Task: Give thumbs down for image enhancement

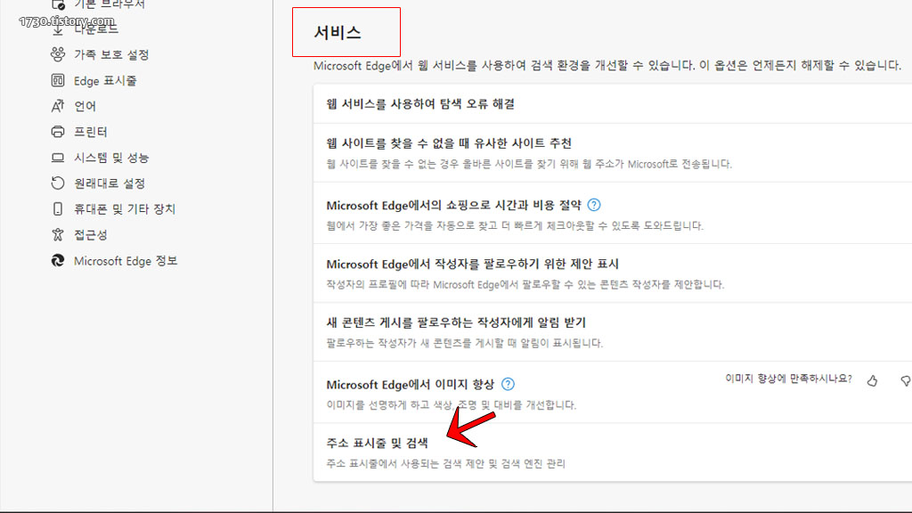Action: click(x=906, y=380)
